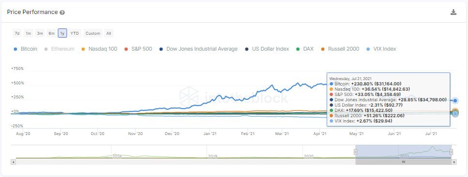The image size is (468, 177).
Task: Select the 3m time range
Action: (40, 33)
